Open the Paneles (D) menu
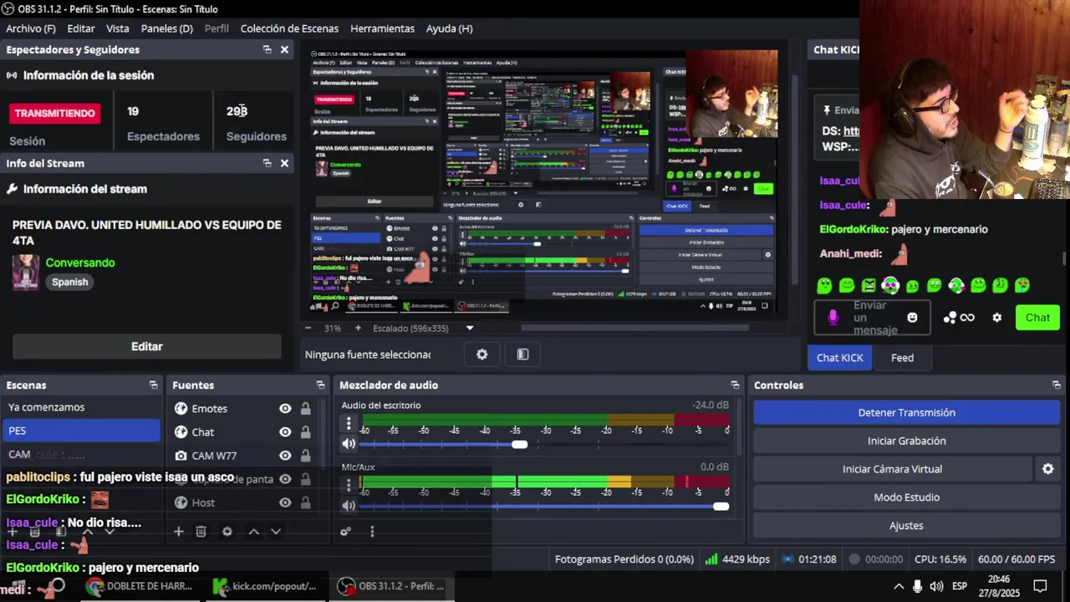This screenshot has height=602, width=1070. pyautogui.click(x=166, y=28)
